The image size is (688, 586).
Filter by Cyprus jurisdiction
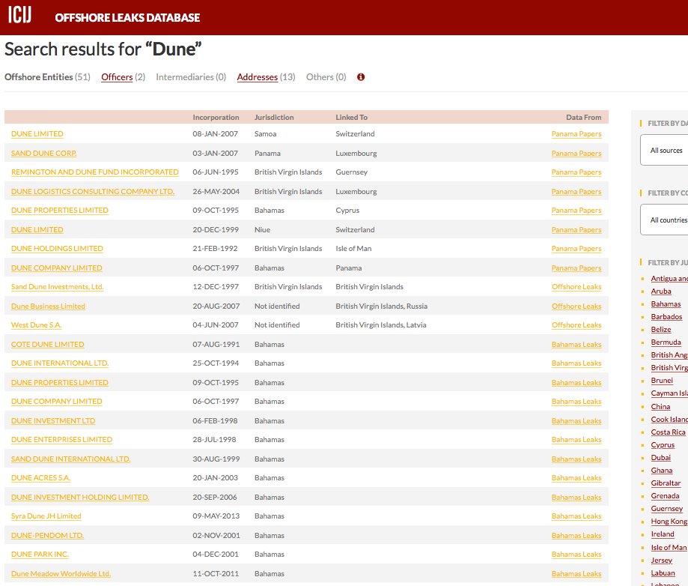(663, 445)
